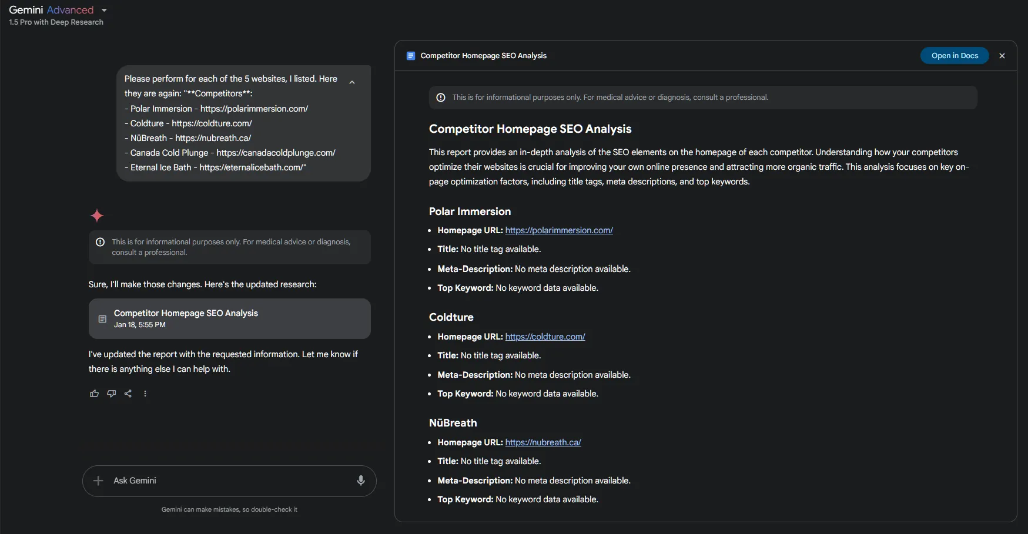This screenshot has height=534, width=1028.
Task: Click Polar Immersion 'No keyword data available' line
Action: coord(518,288)
